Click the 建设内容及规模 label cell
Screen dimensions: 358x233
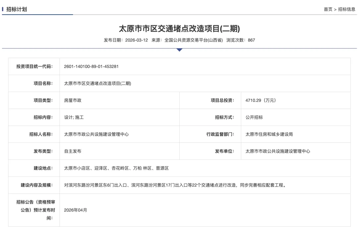[34, 185]
